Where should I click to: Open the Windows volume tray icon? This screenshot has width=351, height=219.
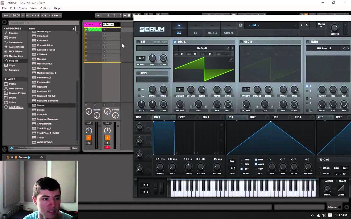pos(324,215)
